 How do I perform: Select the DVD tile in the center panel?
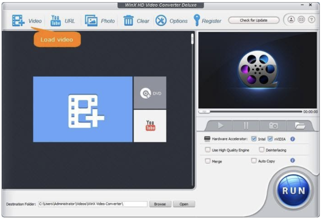150,93
